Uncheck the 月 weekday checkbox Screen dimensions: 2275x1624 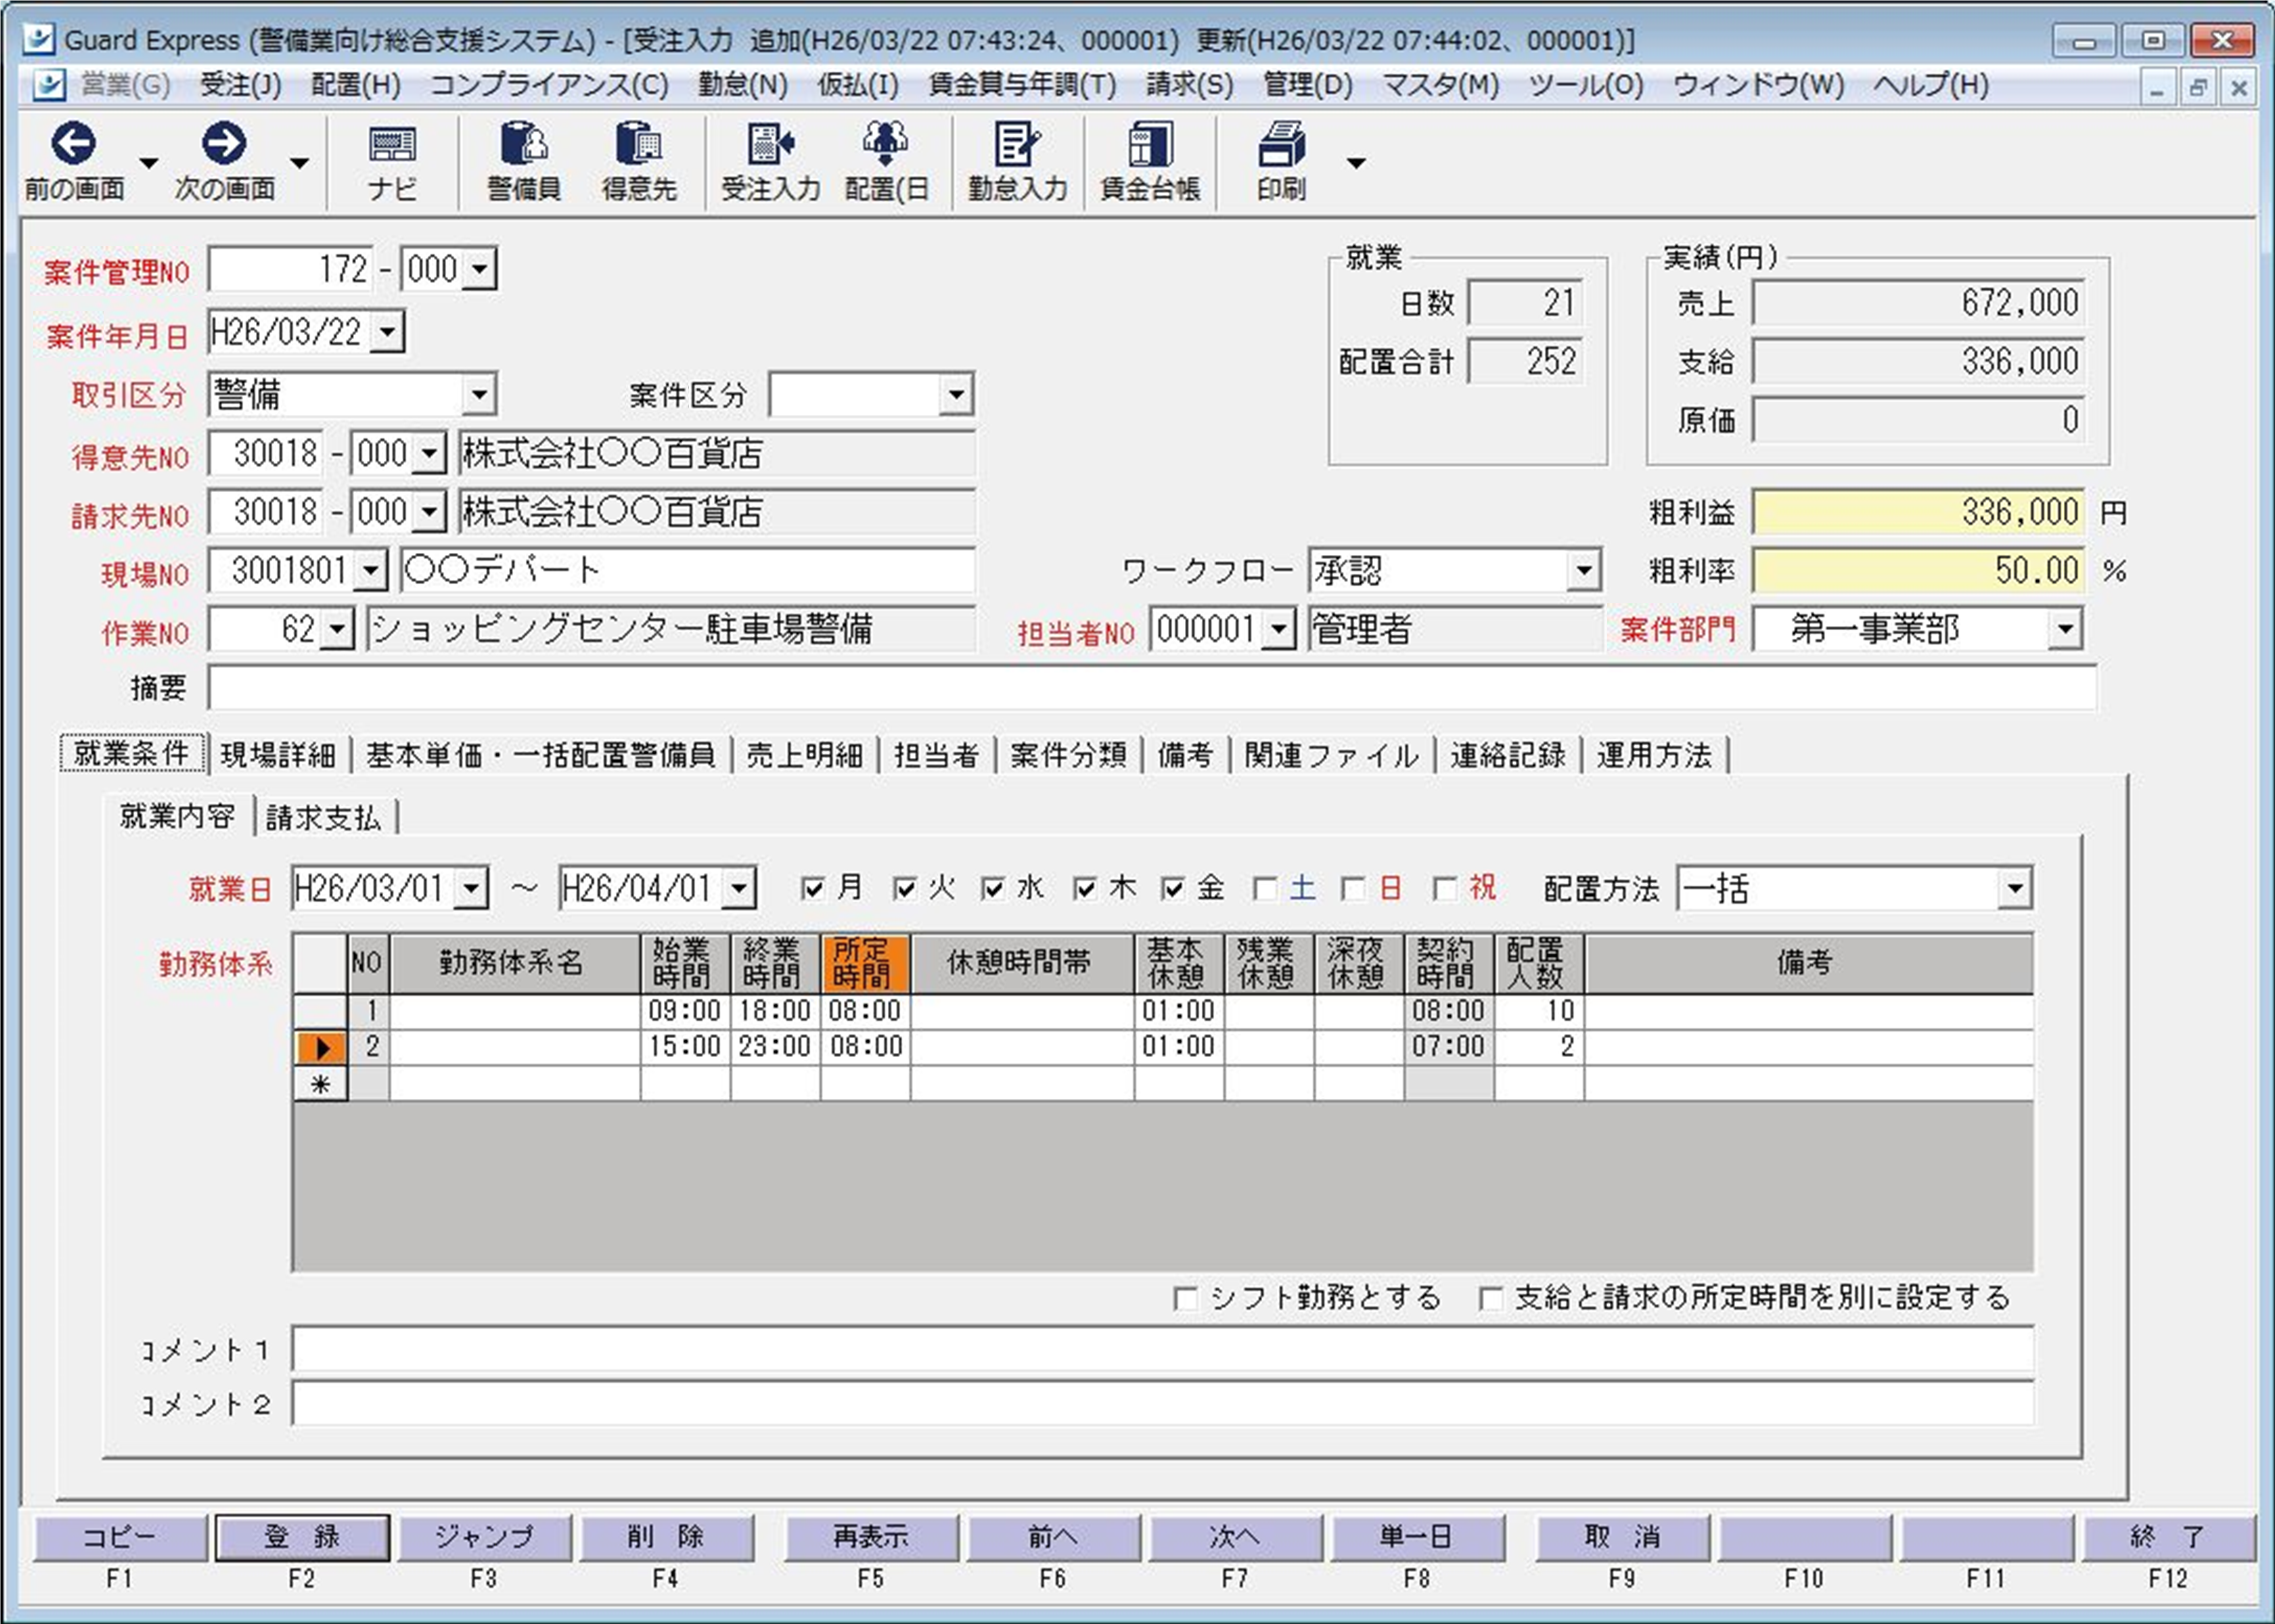click(x=814, y=888)
